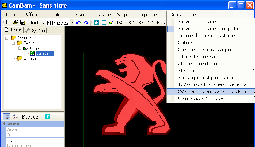
Task: Open the Dessiner menu
Action: [x=79, y=15]
